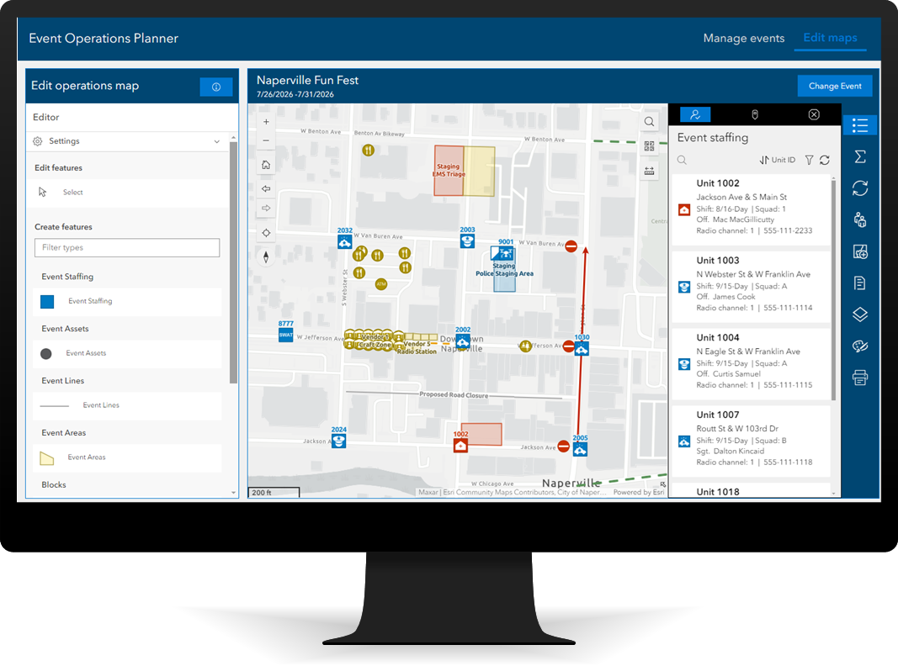Click the Filter types input field
This screenshot has height=666, width=898.
127,248
